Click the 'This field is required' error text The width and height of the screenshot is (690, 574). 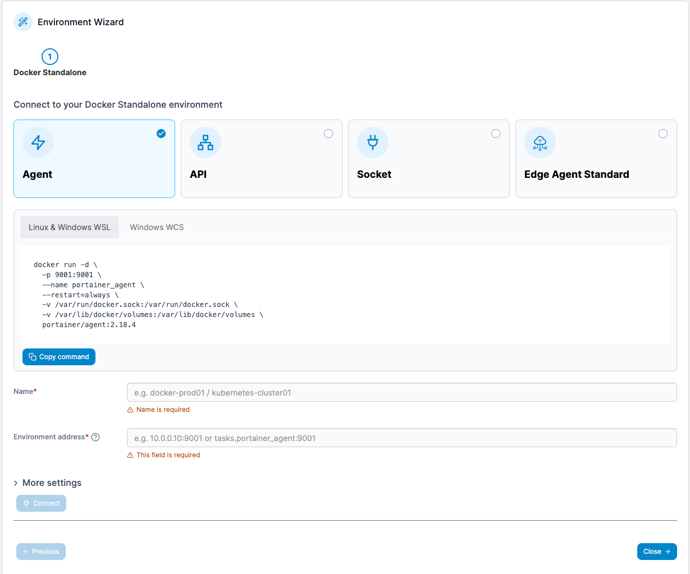point(168,455)
